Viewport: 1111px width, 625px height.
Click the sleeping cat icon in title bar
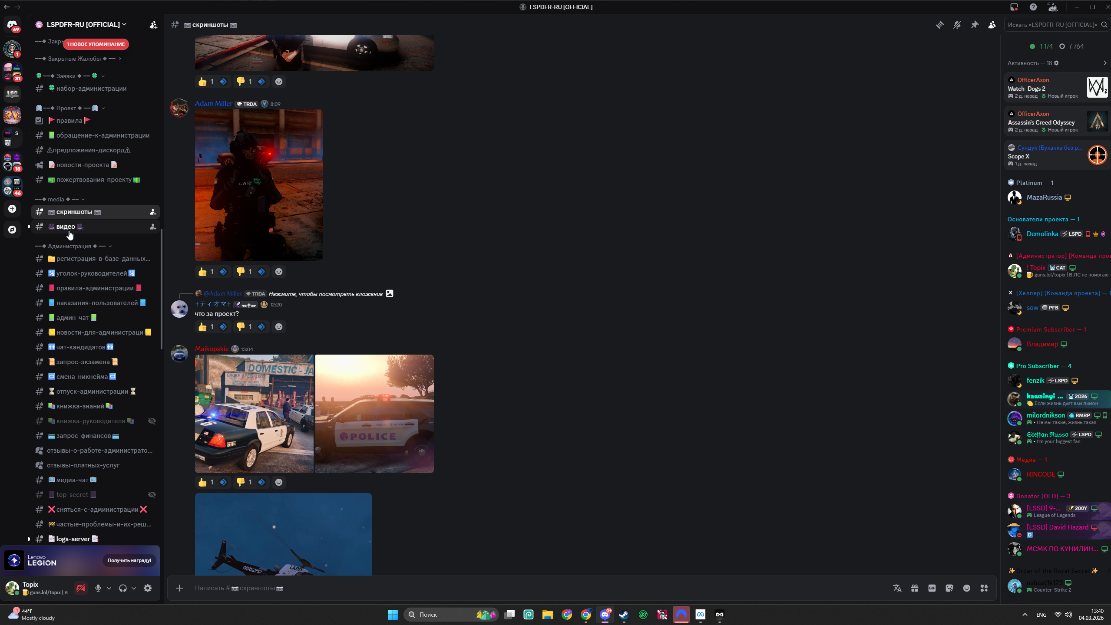1053,7
